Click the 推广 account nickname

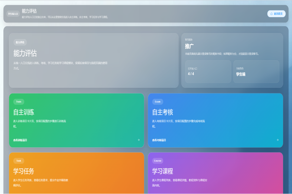189,46
